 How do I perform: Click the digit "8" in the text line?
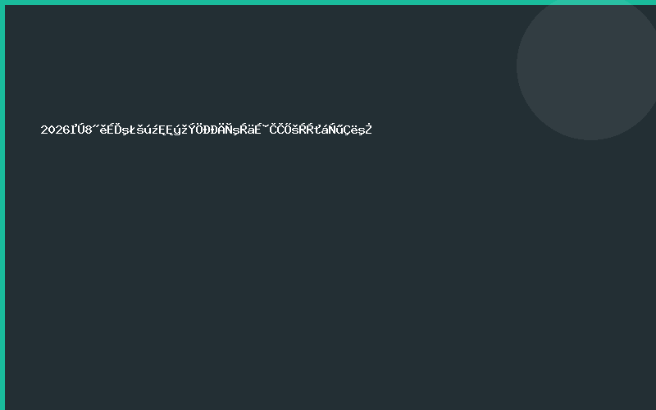86,130
